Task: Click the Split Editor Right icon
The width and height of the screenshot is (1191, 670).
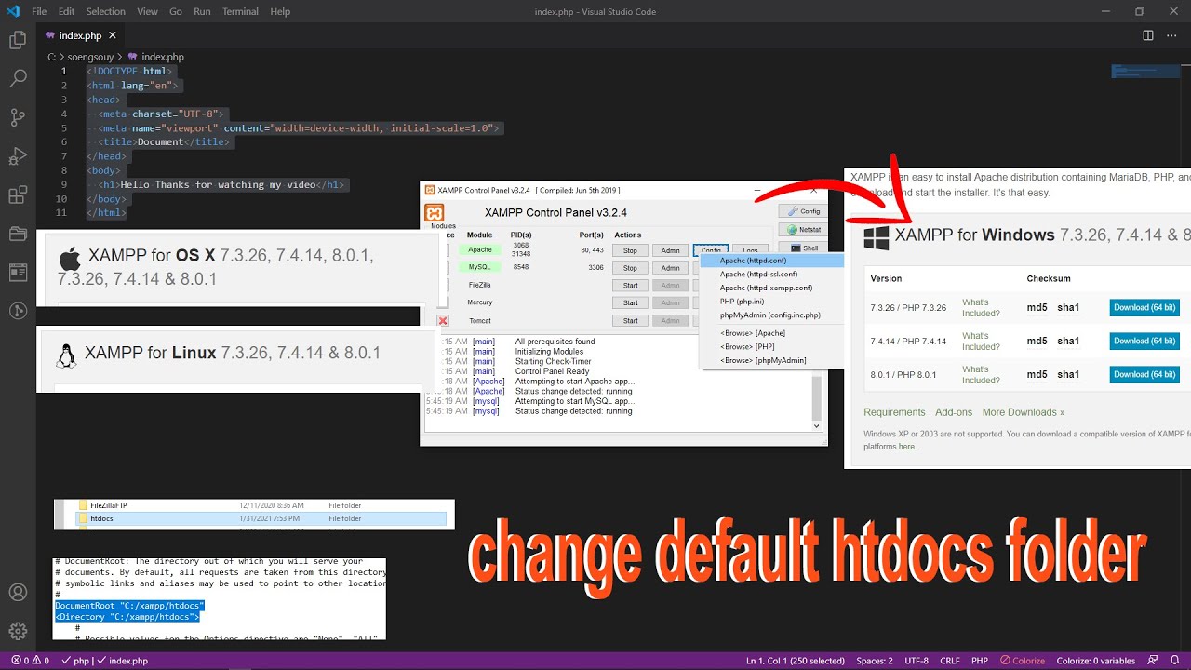Action: [x=1148, y=35]
